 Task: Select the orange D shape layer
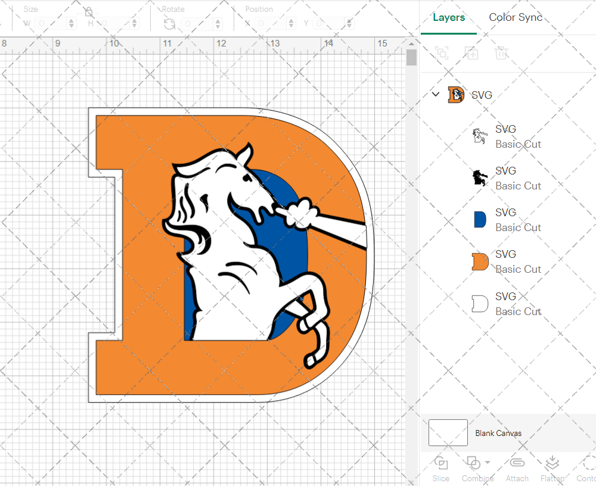508,261
